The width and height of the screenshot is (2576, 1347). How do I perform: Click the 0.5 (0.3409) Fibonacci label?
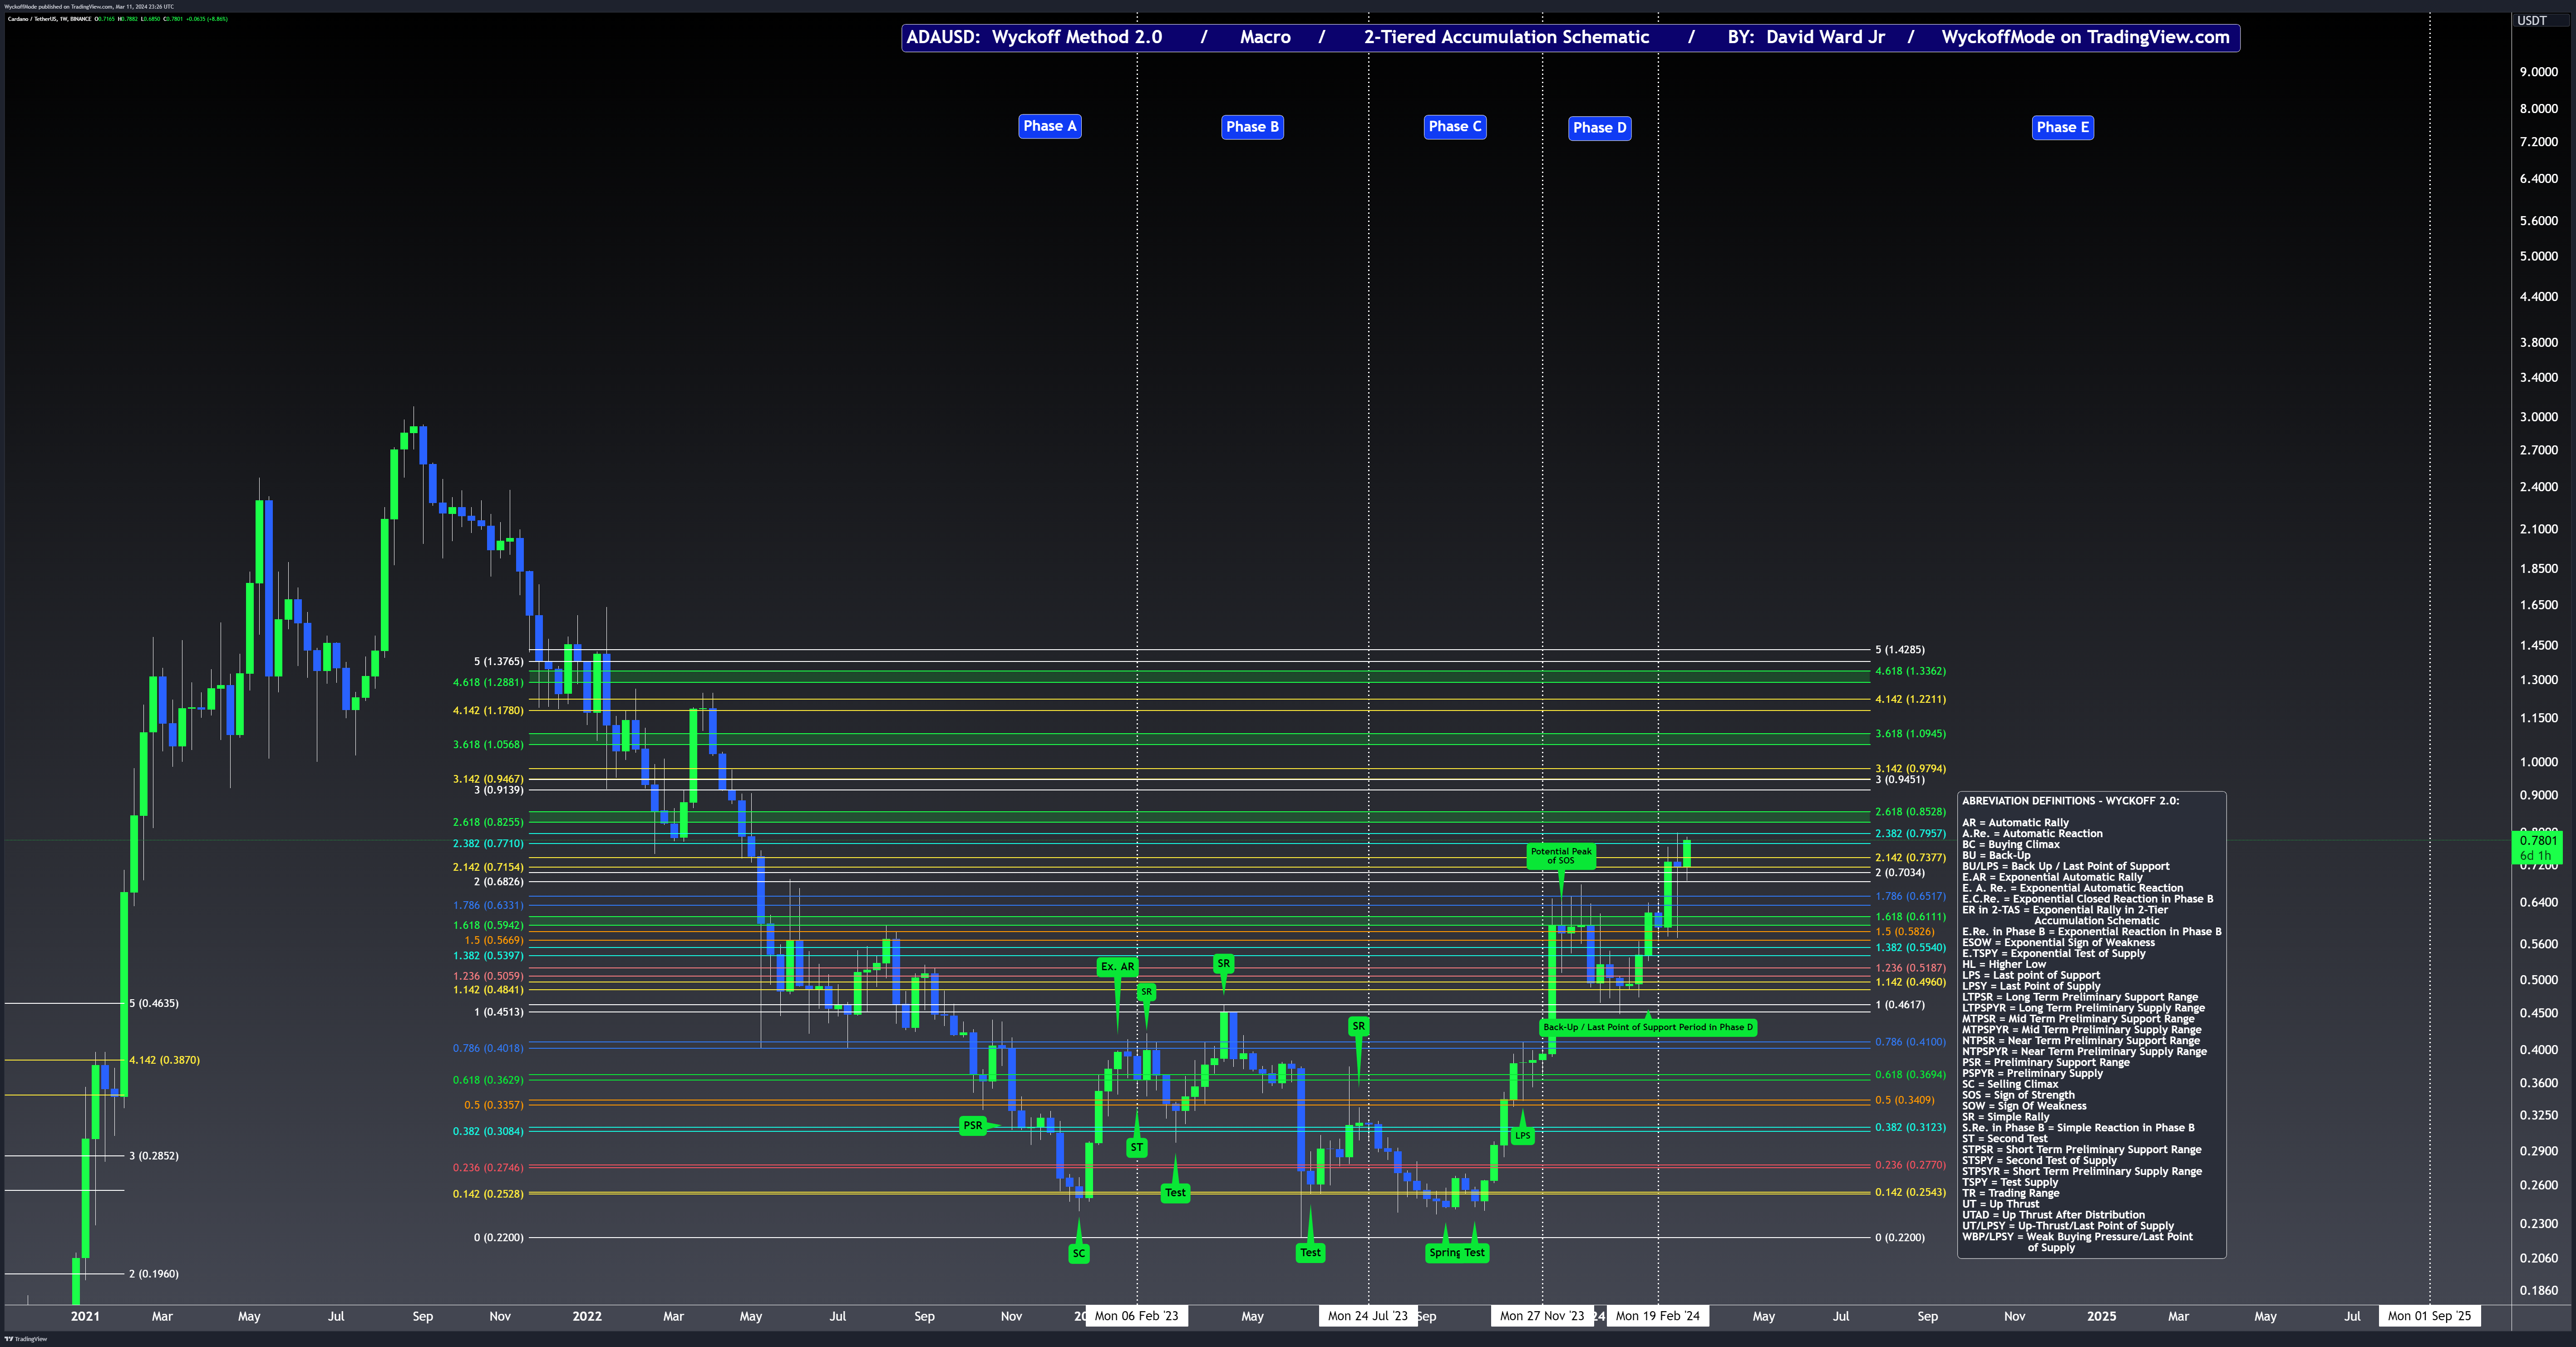tap(1904, 1100)
